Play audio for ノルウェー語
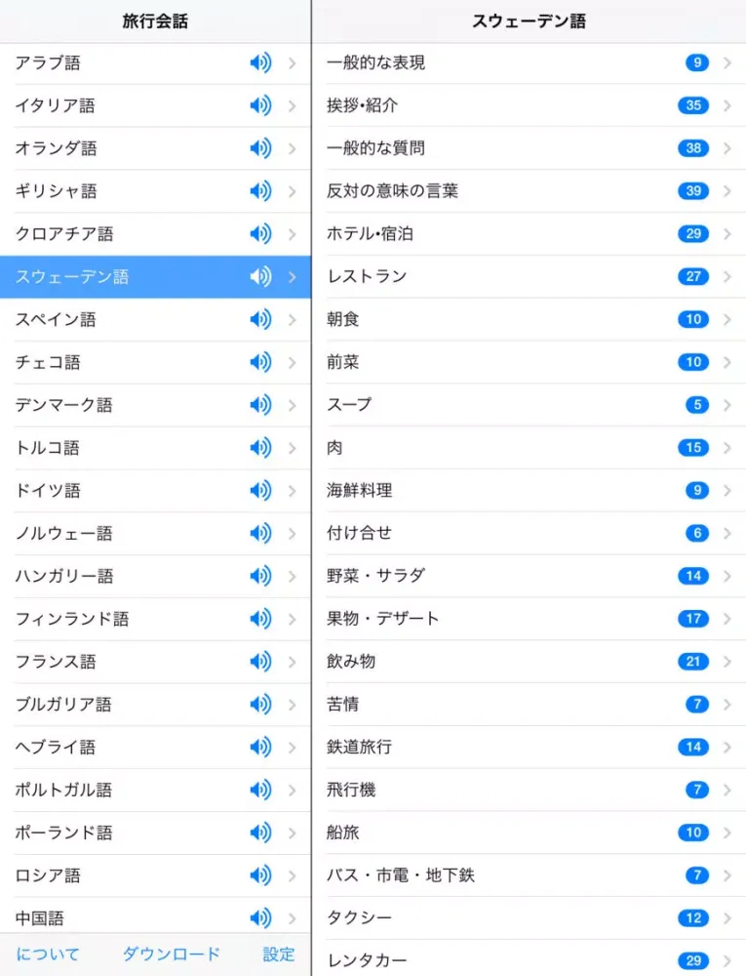 [260, 534]
